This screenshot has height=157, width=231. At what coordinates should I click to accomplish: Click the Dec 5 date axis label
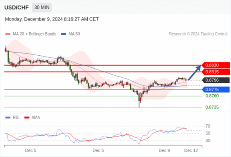click(30, 150)
